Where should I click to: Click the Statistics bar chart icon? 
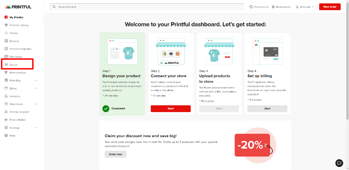6,96
